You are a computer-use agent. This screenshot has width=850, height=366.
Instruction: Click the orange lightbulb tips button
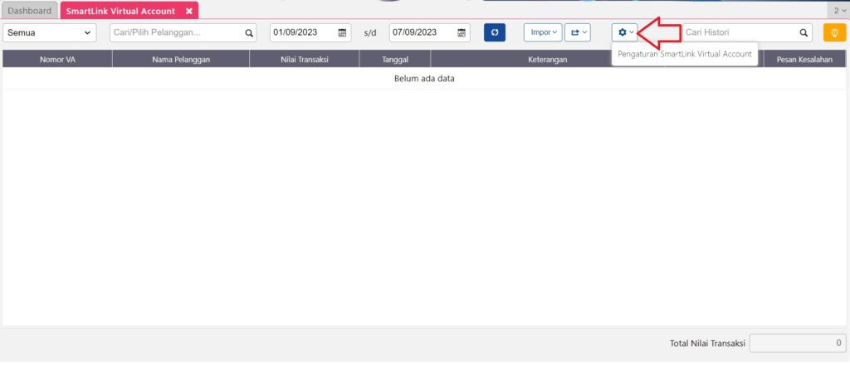click(x=834, y=32)
